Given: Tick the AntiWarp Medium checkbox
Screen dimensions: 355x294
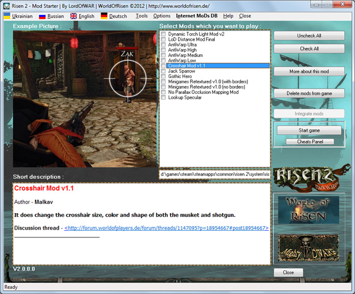Looking at the screenshot, I should (x=163, y=55).
